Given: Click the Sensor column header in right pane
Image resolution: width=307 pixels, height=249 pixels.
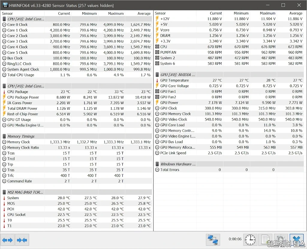Looking at the screenshot, I should coord(160,13).
